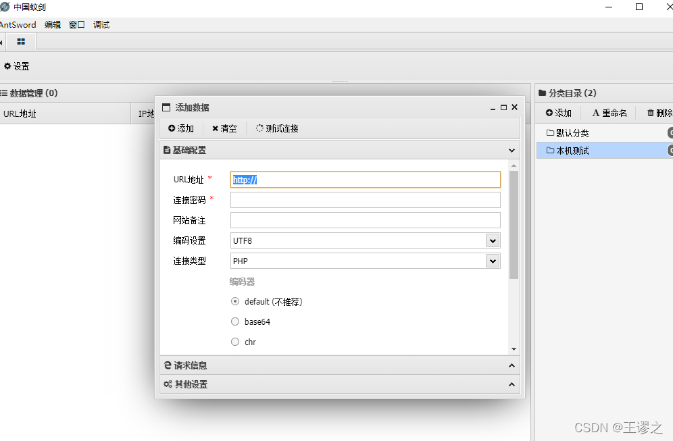Open the AntSword menu

coord(18,25)
